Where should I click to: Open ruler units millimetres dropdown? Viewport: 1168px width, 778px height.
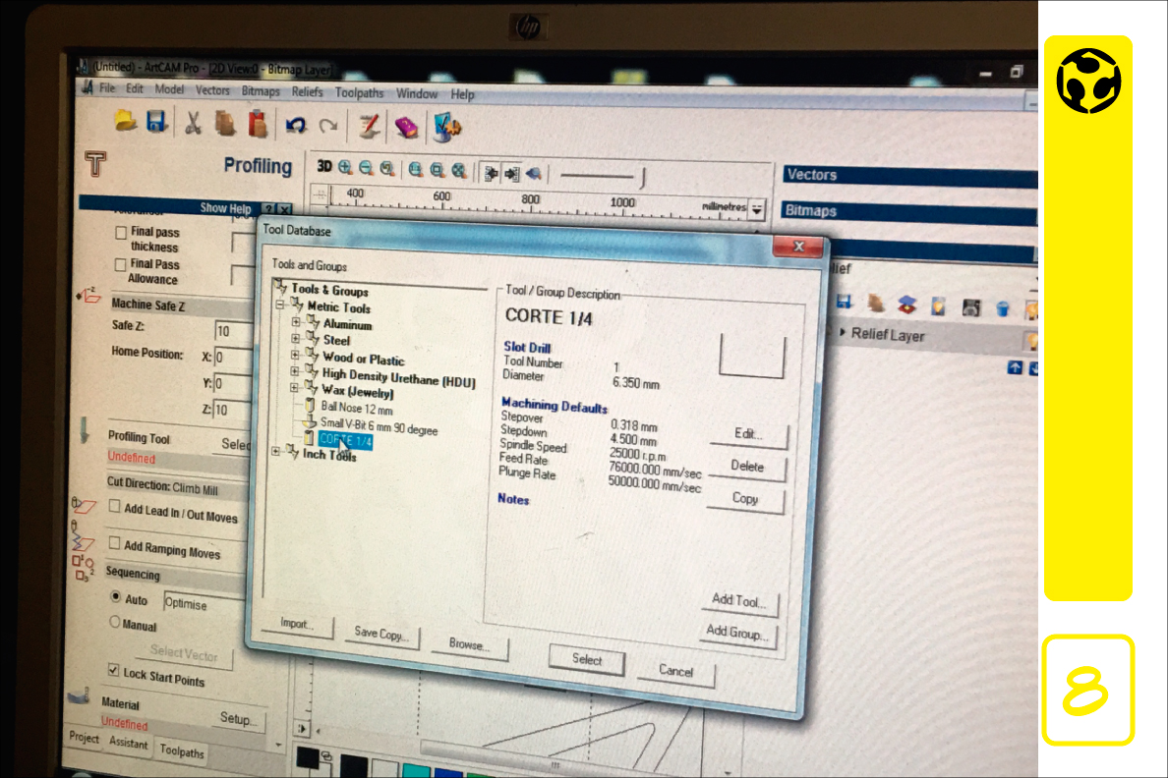pos(757,209)
